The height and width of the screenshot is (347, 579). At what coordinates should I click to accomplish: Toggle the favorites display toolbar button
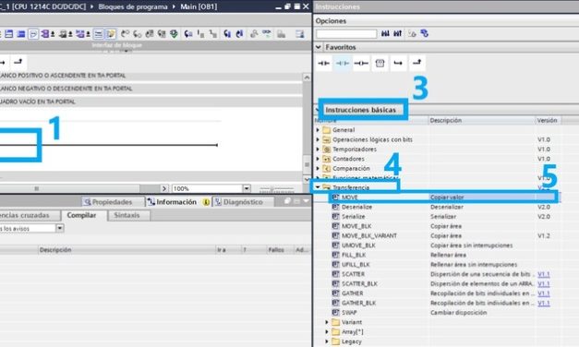pyautogui.click(x=111, y=34)
